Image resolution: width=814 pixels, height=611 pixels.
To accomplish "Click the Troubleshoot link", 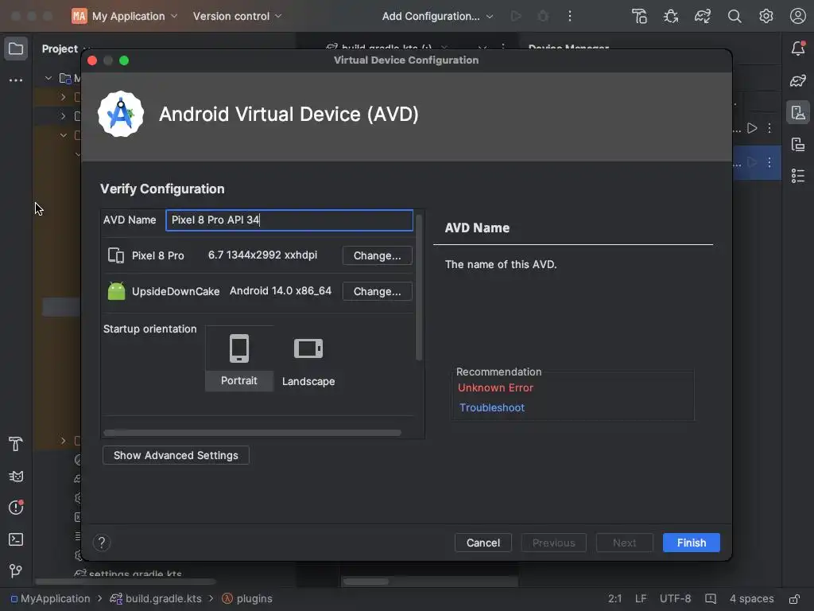I will 491,408.
